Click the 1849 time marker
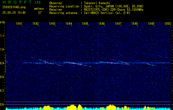This screenshot has width=173, height=110. (x=151, y=24)
